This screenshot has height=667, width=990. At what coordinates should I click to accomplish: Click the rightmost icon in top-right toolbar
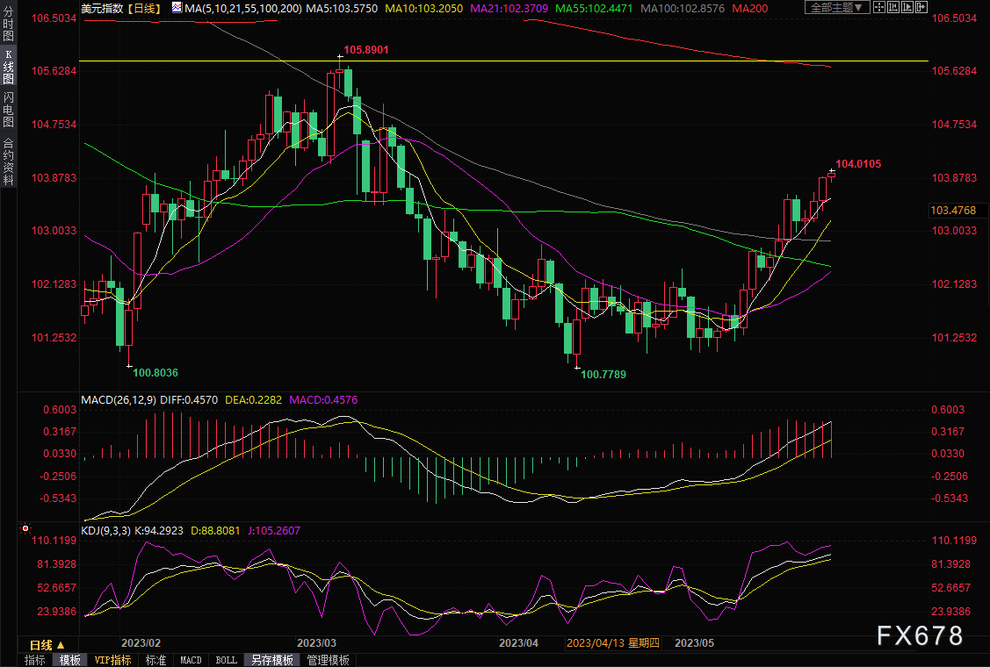[920, 8]
